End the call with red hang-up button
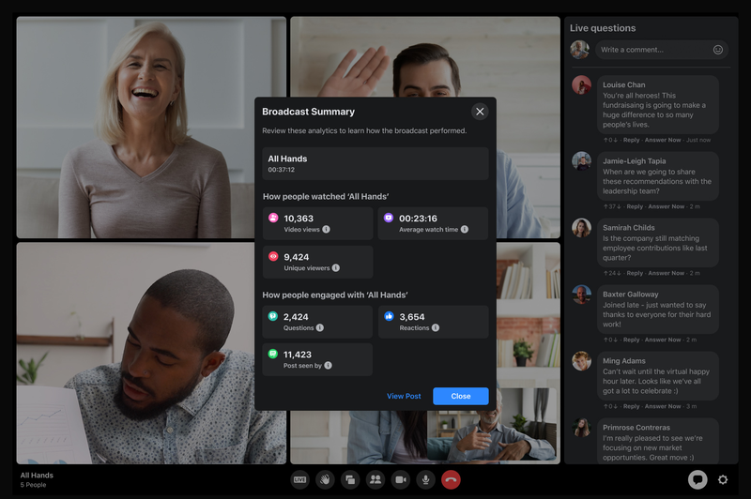751x499 pixels. point(451,479)
